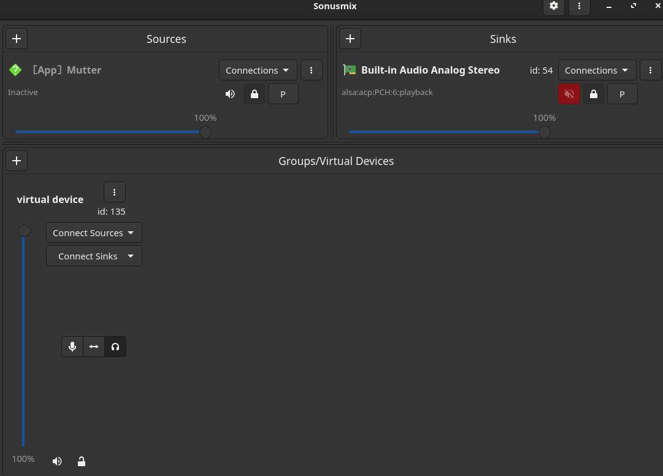Set the virtual device to headphones mode
This screenshot has width=663, height=476.
point(115,347)
